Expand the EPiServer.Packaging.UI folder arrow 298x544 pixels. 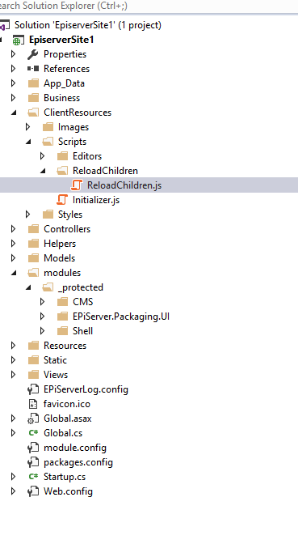tap(43, 317)
